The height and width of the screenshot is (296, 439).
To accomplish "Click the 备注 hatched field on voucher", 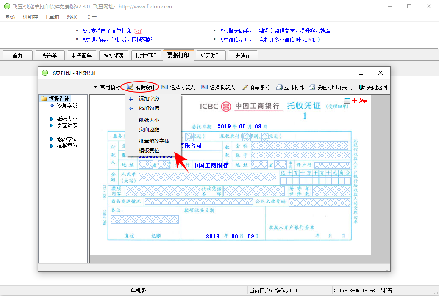I will (x=145, y=219).
